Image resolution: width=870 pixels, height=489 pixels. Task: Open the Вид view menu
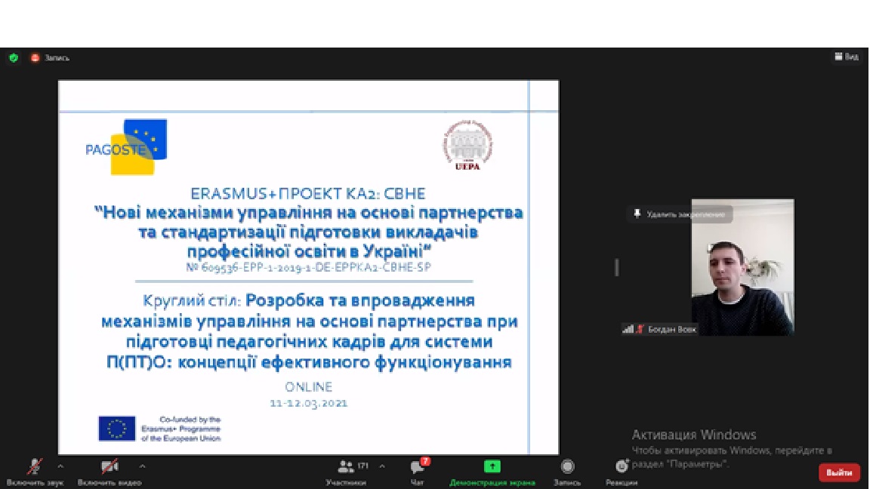[x=847, y=57]
